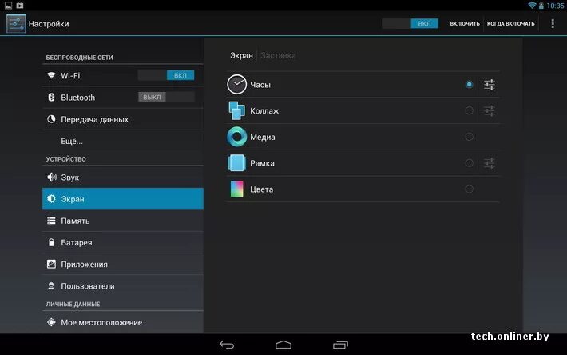Select the Часы radio button

point(469,84)
